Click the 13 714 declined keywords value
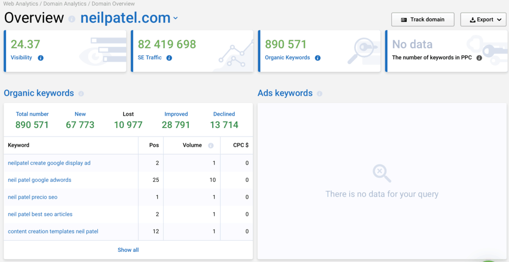The width and height of the screenshot is (509, 262). pyautogui.click(x=224, y=125)
